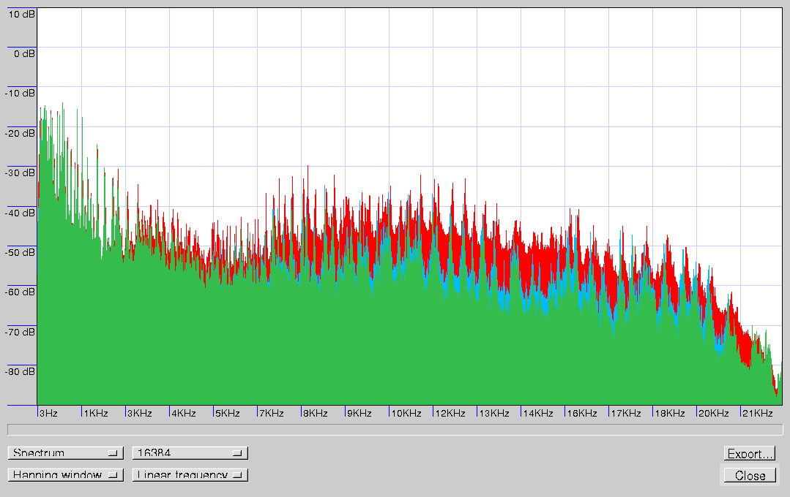The width and height of the screenshot is (790, 497).
Task: Open the 16384 size dropdown
Action: pos(190,453)
